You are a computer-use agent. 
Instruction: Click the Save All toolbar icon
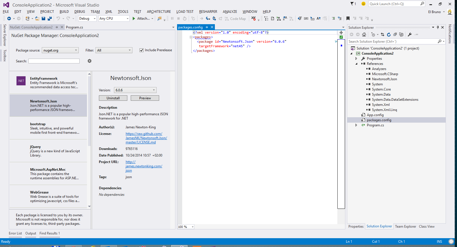click(49, 18)
